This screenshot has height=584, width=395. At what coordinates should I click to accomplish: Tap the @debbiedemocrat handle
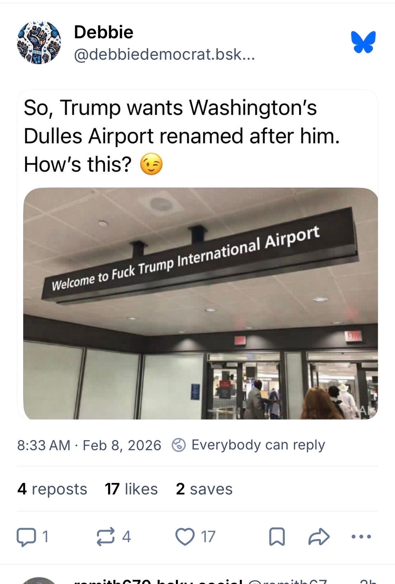click(x=164, y=54)
